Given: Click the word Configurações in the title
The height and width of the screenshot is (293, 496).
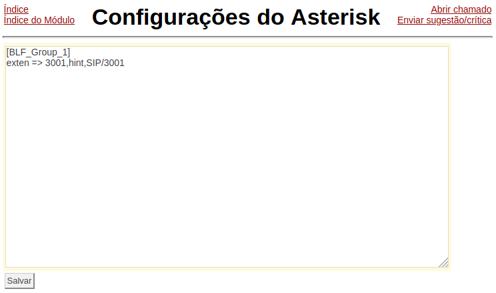Looking at the screenshot, I should (x=171, y=18).
